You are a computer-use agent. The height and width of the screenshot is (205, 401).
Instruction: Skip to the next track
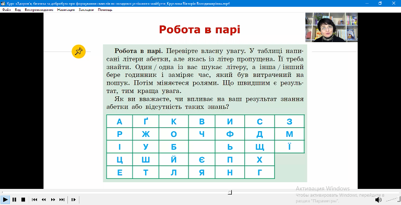pyautogui.click(x=62, y=200)
